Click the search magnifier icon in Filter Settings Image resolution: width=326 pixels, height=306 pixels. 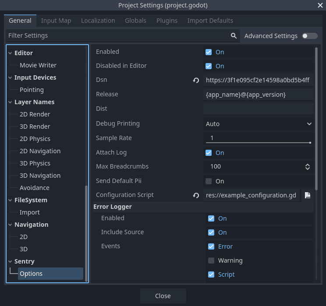point(234,36)
